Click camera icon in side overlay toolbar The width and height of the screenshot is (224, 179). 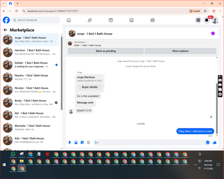220,80
